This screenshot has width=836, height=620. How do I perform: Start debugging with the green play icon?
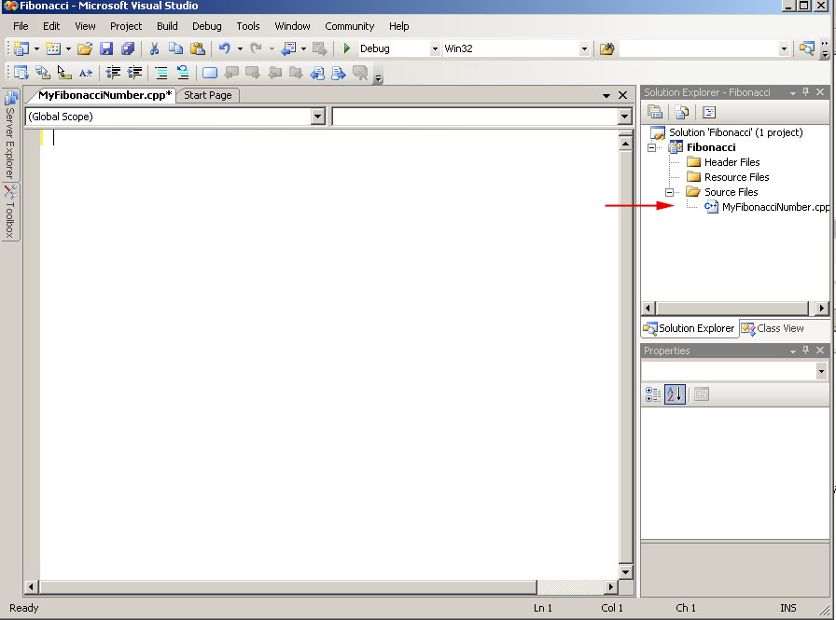coord(346,48)
